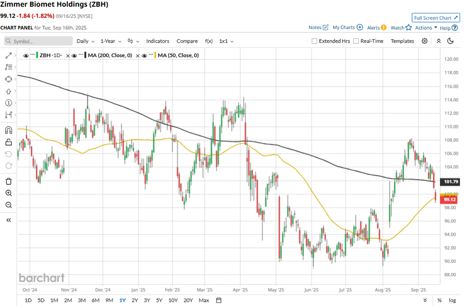Viewport: 465px width, 307px height.
Task: Toggle the drawing lock
Action: click(8, 142)
